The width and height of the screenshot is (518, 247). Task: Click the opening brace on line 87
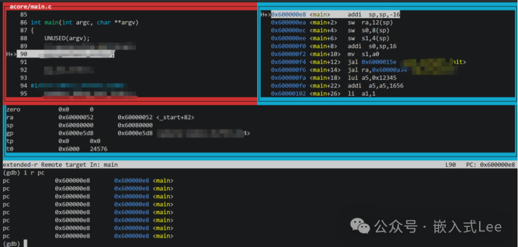[32, 30]
